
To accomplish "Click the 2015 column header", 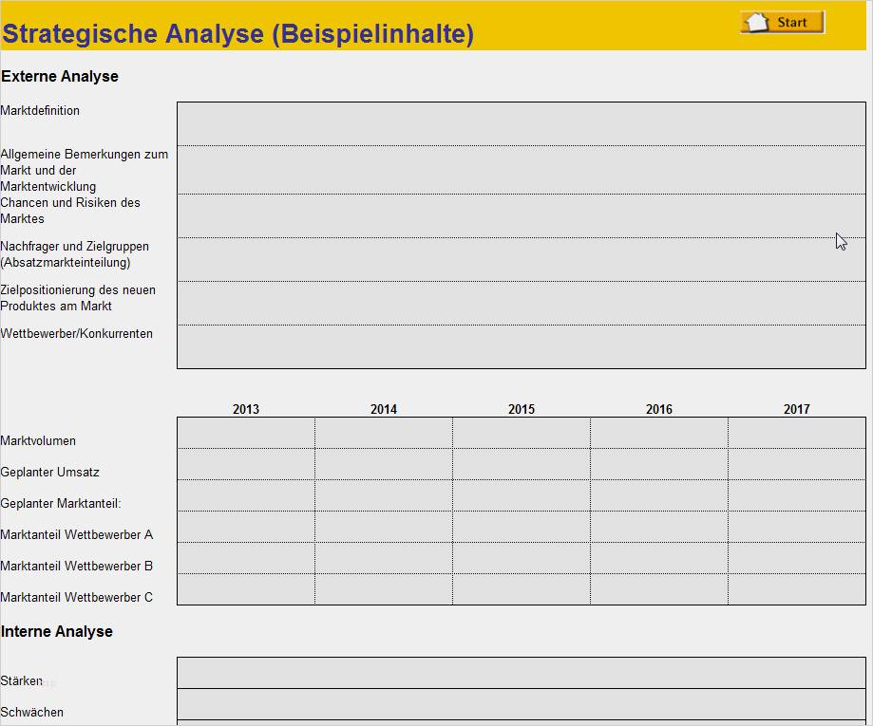I will click(x=522, y=409).
